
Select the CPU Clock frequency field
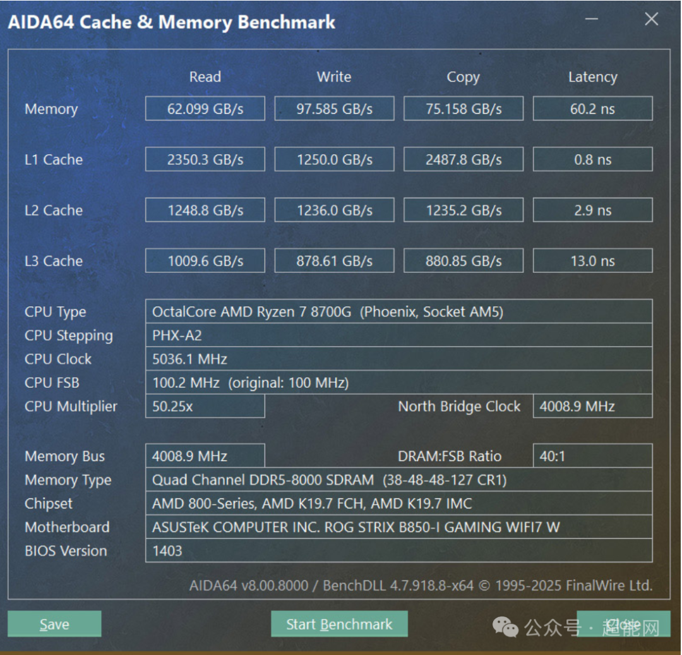tap(399, 359)
